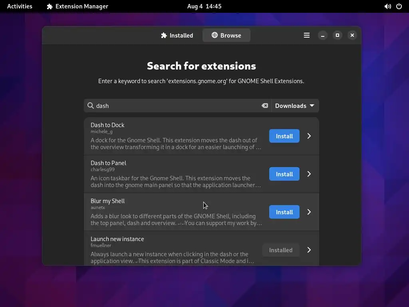The height and width of the screenshot is (307, 409).
Task: Click Installed button for Launch new instance
Action: [281, 250]
